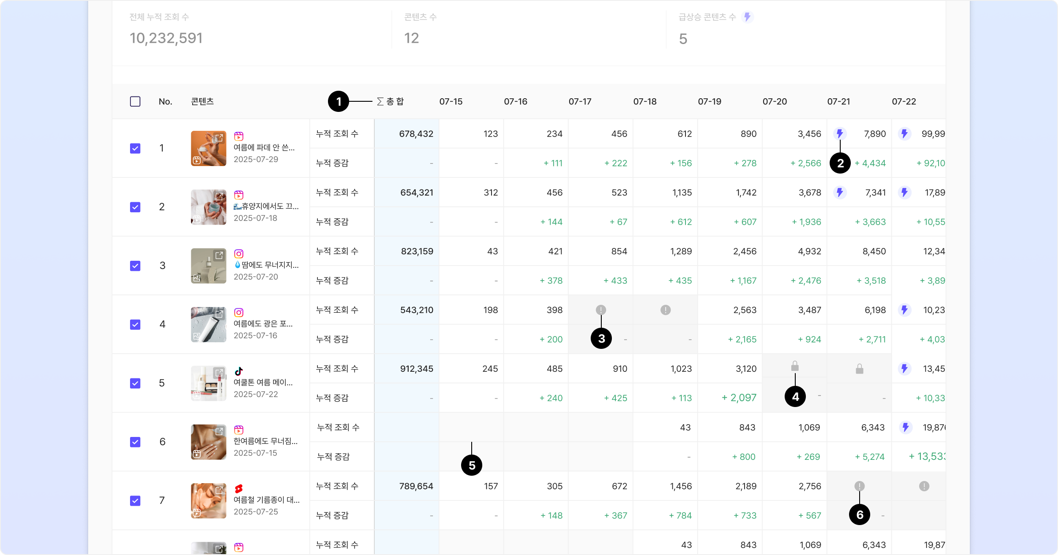Click row 7's 07-21 warning info icon

(x=860, y=486)
